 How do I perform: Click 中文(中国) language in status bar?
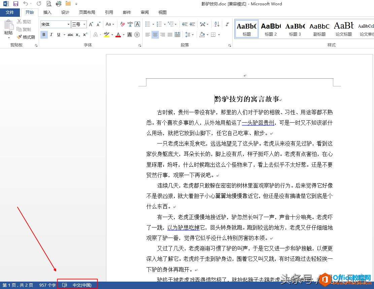click(x=82, y=285)
